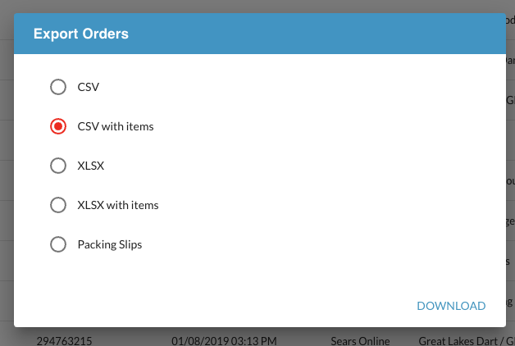Select the CSV with items radio button
Screen dimensions: 515x346
(x=58, y=126)
